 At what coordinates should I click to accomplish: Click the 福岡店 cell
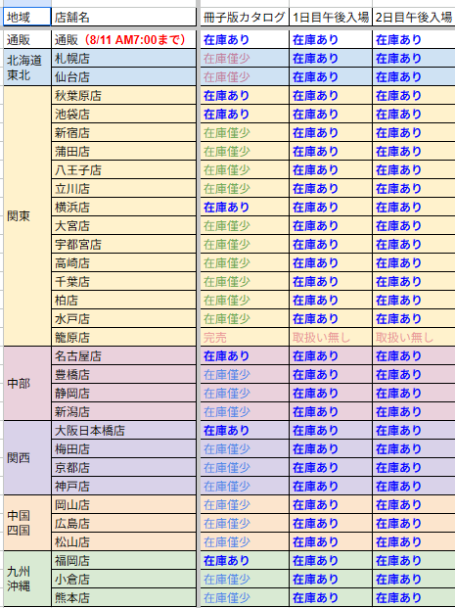(123, 561)
